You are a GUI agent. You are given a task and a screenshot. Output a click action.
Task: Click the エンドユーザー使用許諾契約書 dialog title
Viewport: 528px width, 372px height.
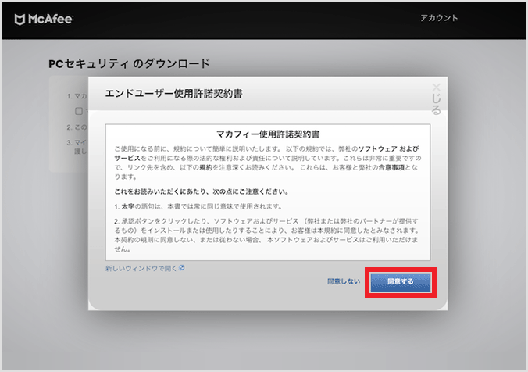(173, 94)
